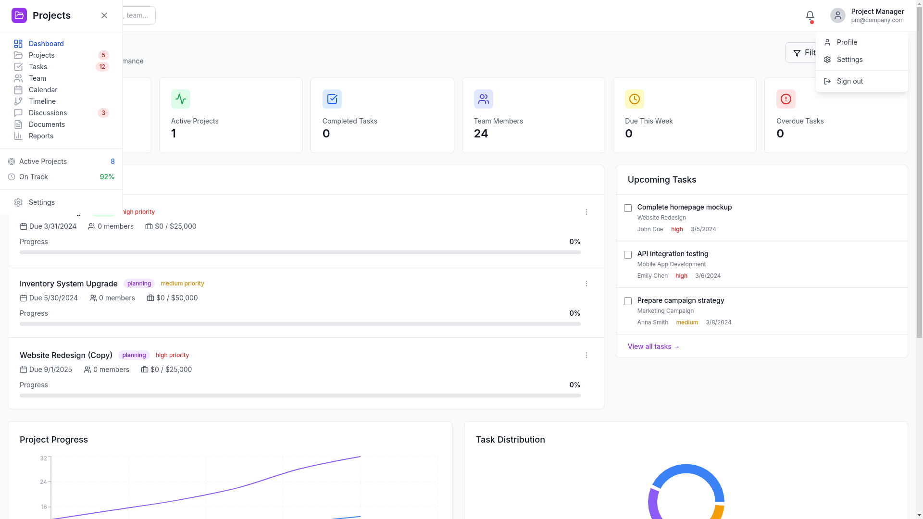Click the Active Projects pulse icon card
The height and width of the screenshot is (519, 923).
[181, 99]
